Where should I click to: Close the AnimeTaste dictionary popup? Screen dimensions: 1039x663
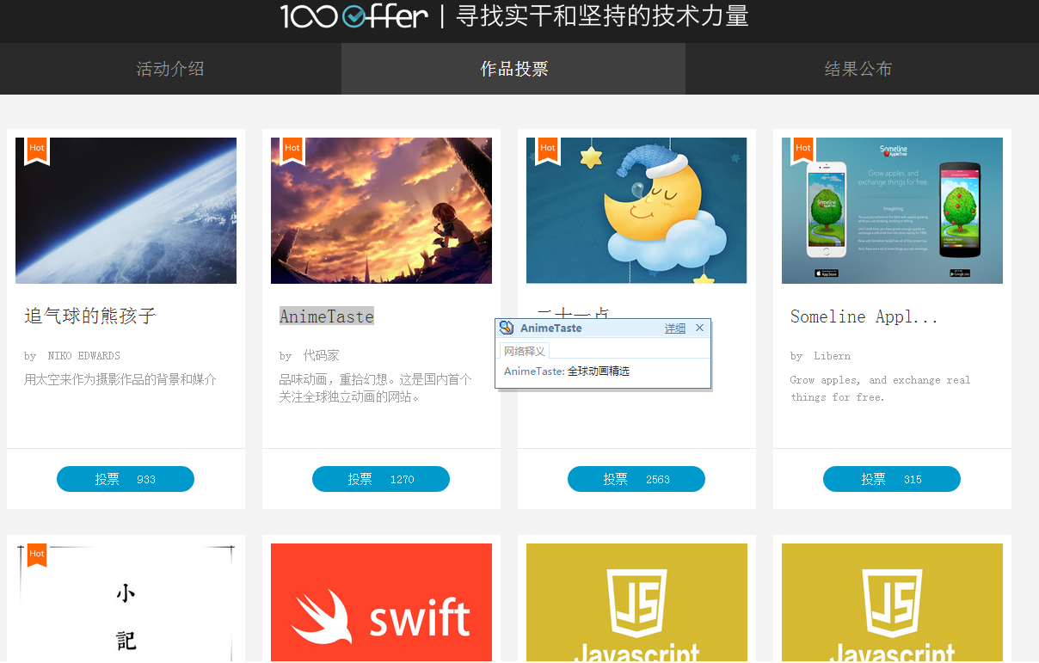point(700,328)
